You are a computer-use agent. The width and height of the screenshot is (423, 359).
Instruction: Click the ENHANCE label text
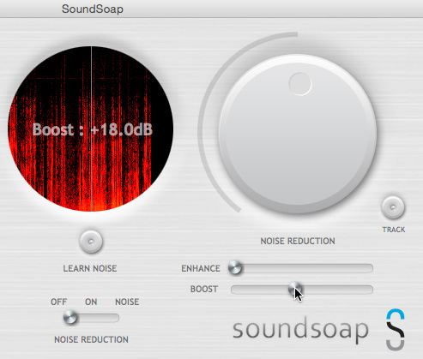(201, 268)
